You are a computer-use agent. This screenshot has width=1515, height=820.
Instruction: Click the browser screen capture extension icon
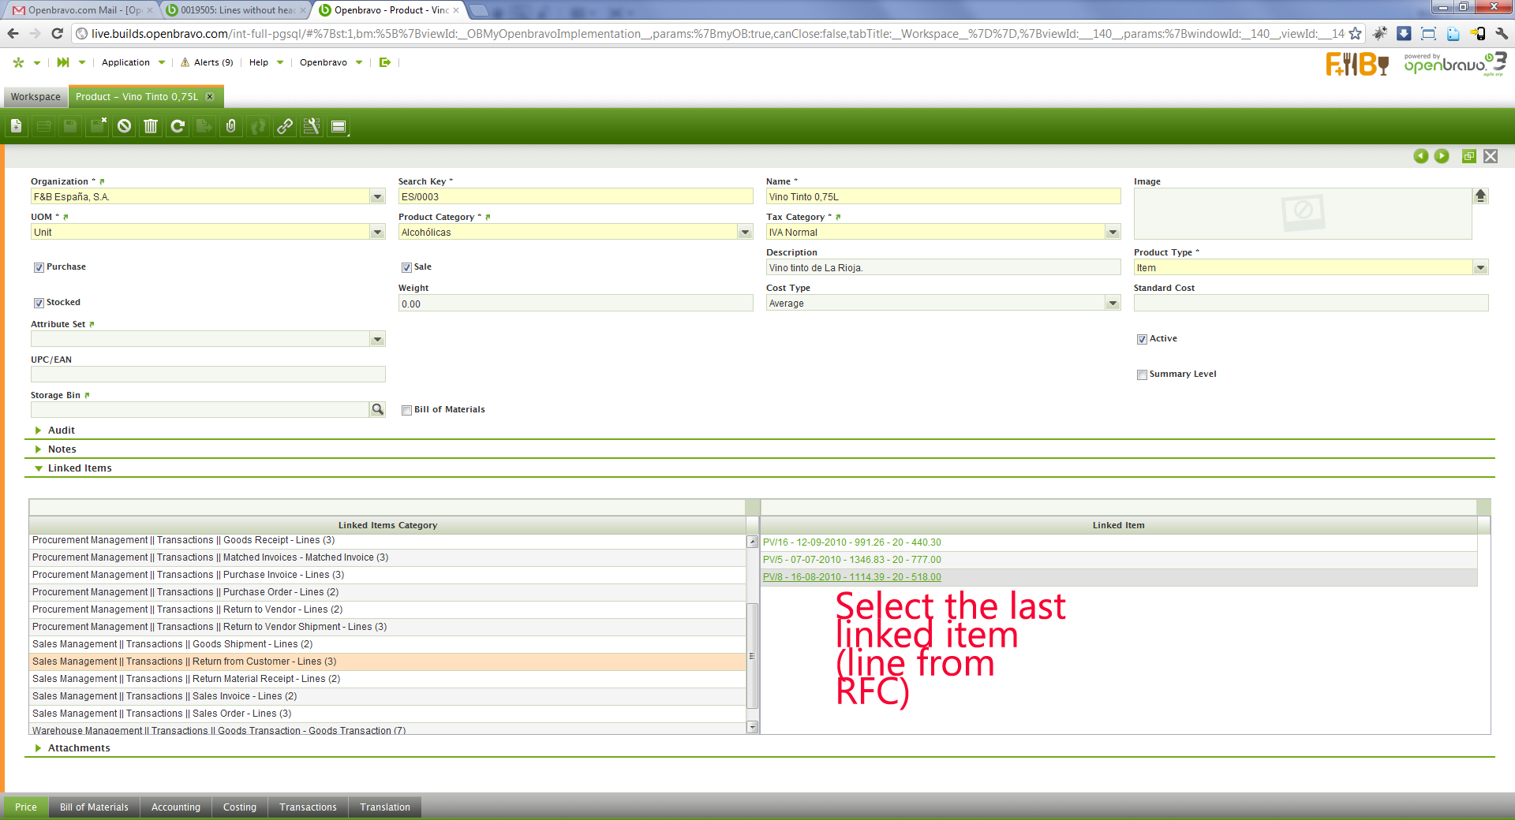pyautogui.click(x=1428, y=33)
